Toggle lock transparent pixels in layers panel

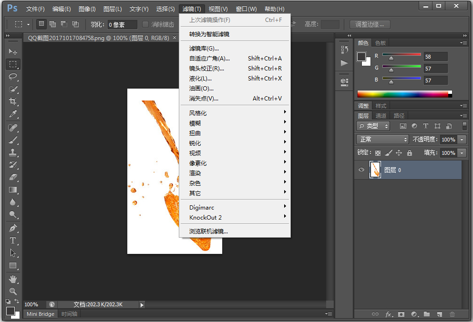click(x=378, y=153)
